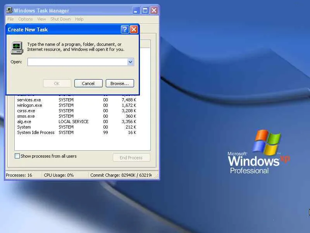Click the Task Manager resize grip corner
This screenshot has width=310, height=233.
point(157,176)
